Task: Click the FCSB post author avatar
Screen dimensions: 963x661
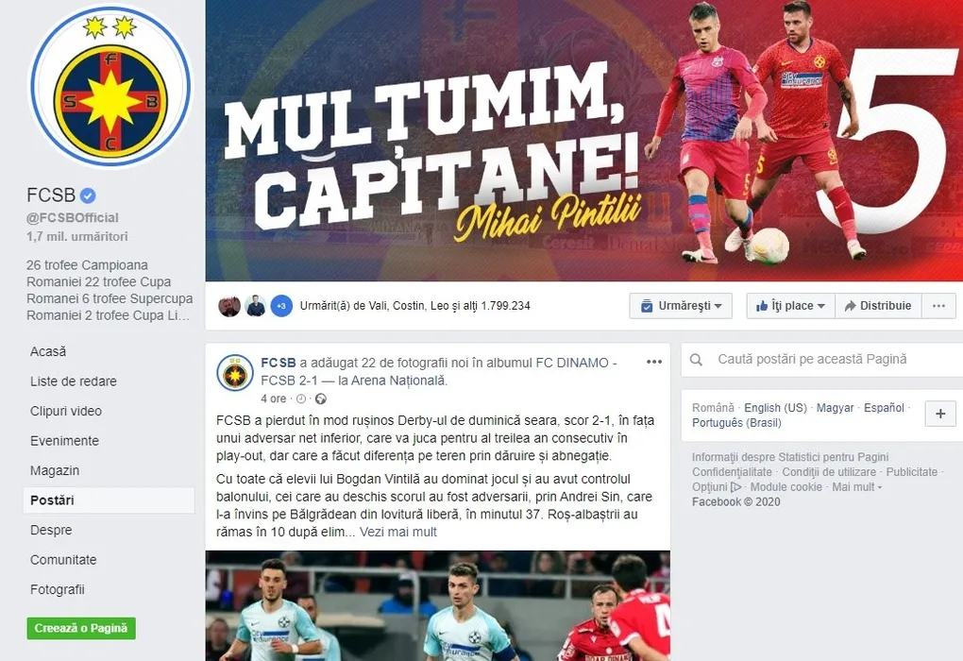Action: (x=234, y=373)
